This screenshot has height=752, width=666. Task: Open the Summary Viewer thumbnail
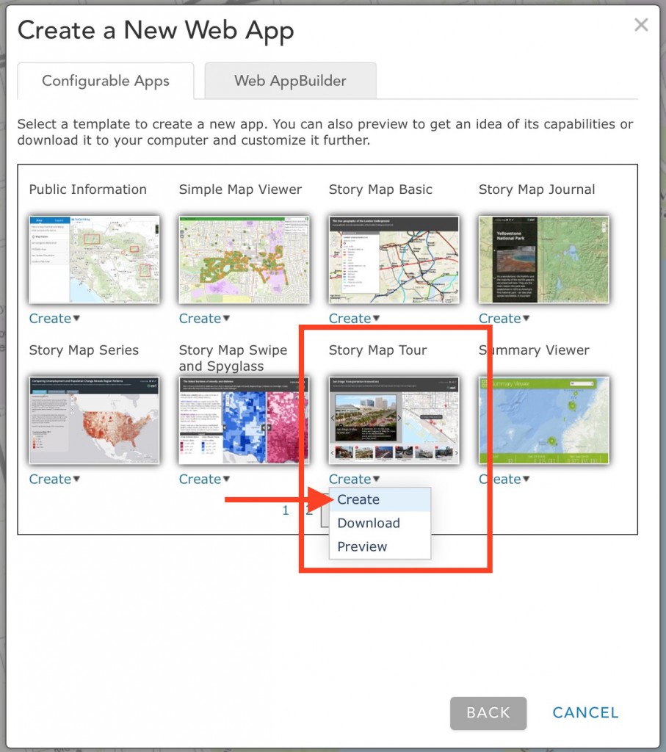pos(543,420)
